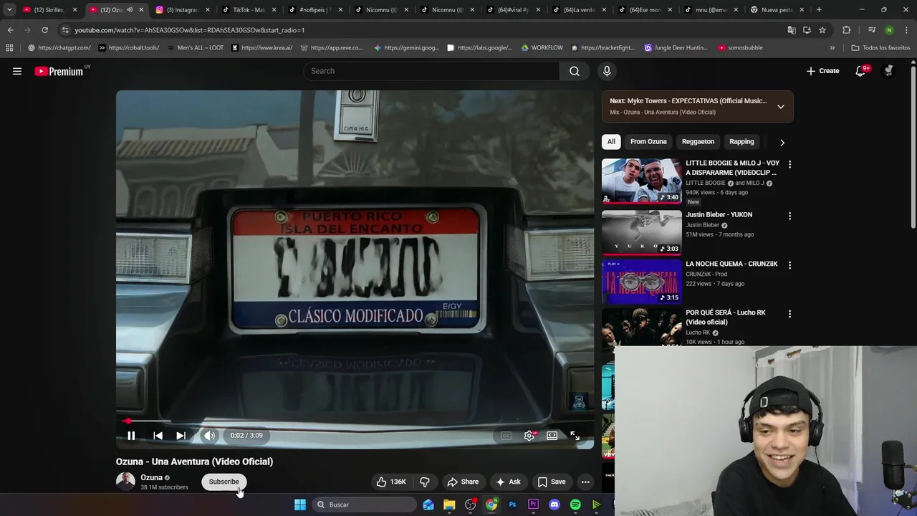Open Windows Start menu
The width and height of the screenshot is (917, 516).
[x=300, y=505]
